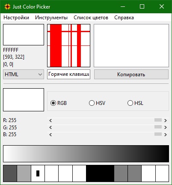Click the right arrow of the R slider
Image resolution: width=172 pixels, height=185 pixels.
pyautogui.click(x=166, y=120)
